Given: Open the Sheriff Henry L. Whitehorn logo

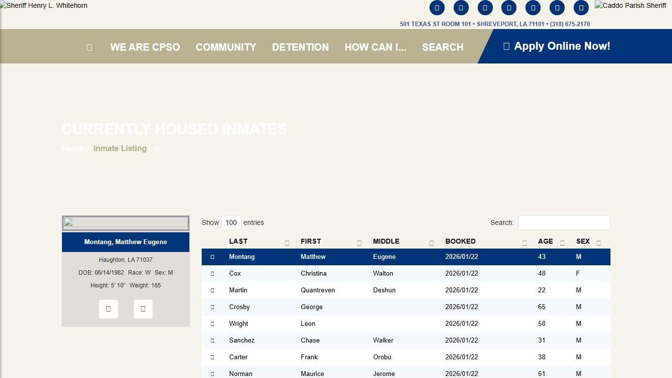Looking at the screenshot, I should (x=44, y=5).
